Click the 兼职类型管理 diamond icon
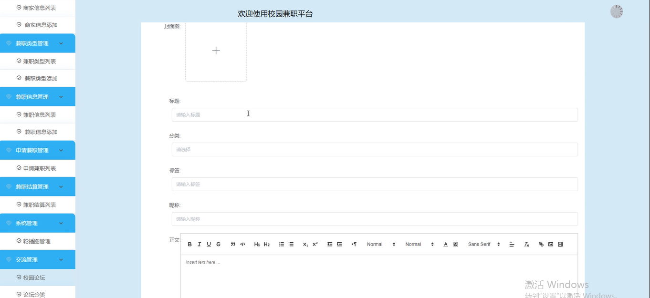The image size is (650, 298). (x=9, y=43)
